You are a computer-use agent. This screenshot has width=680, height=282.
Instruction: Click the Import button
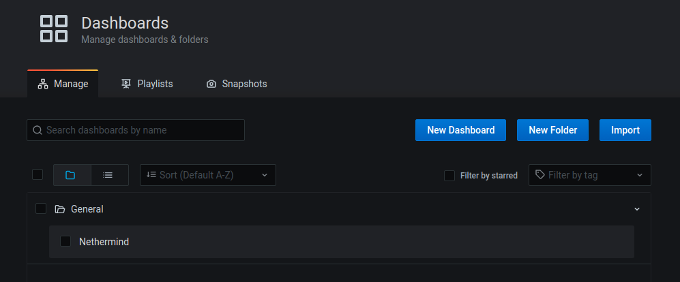625,130
